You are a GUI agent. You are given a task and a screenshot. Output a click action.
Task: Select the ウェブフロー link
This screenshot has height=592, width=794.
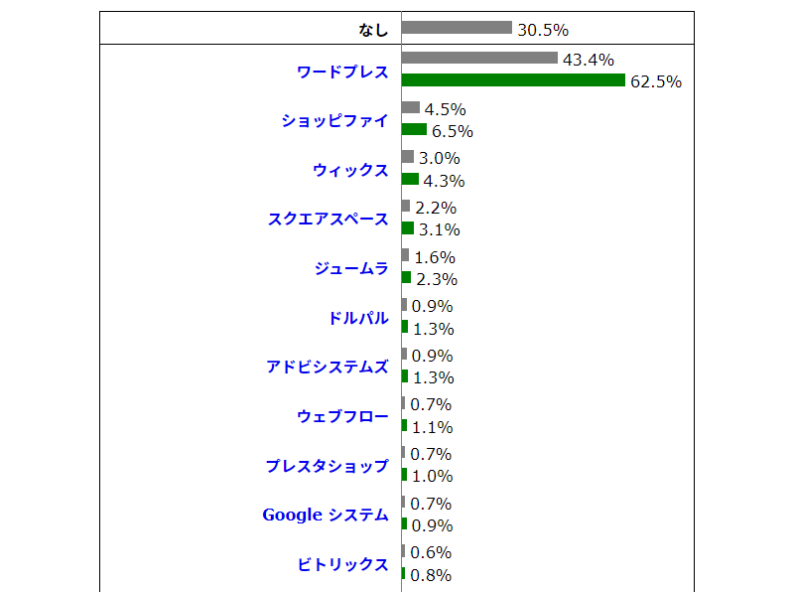pyautogui.click(x=342, y=416)
